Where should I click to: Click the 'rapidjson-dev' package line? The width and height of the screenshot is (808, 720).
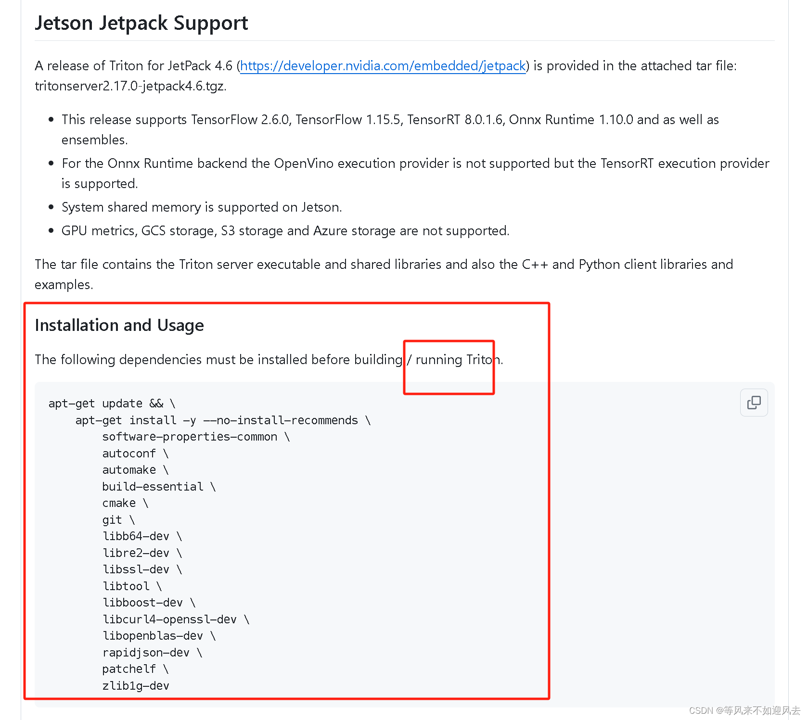click(152, 653)
